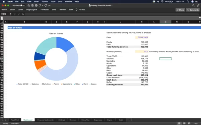Screen dimensions: 201x125
Task: Open the workbook search magnifier icon
Action: coord(193,5)
